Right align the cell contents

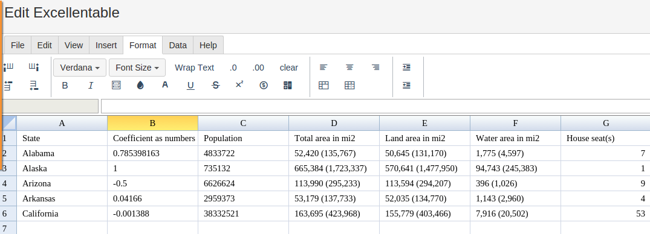pos(375,68)
